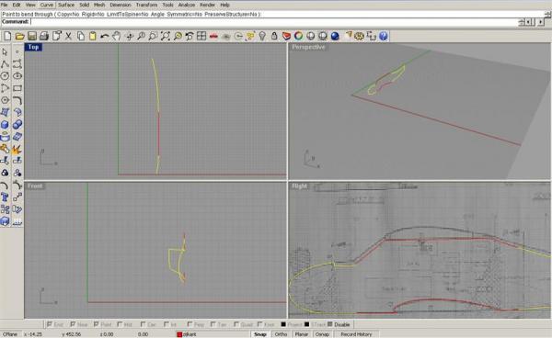Image resolution: width=552 pixels, height=338 pixels.
Task: Toggle the Ortho status bar button
Action: [281, 334]
